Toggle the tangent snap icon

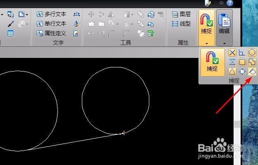252,72
